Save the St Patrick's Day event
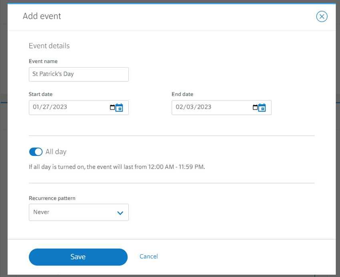Image resolution: width=340 pixels, height=277 pixels. coord(78,257)
